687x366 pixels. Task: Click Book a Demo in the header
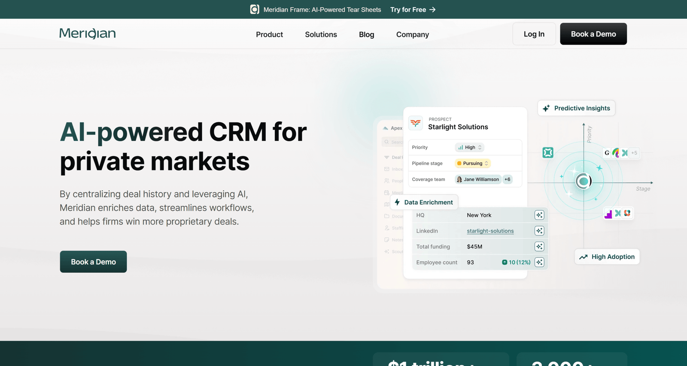593,34
